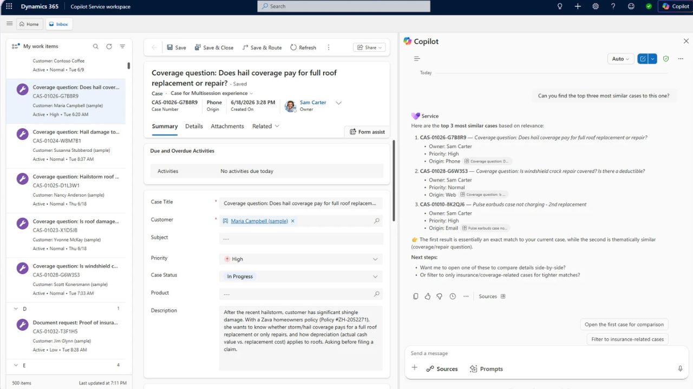Open the Dynamics 365 app launcher waffle
The image size is (693, 389).
[x=9, y=6]
